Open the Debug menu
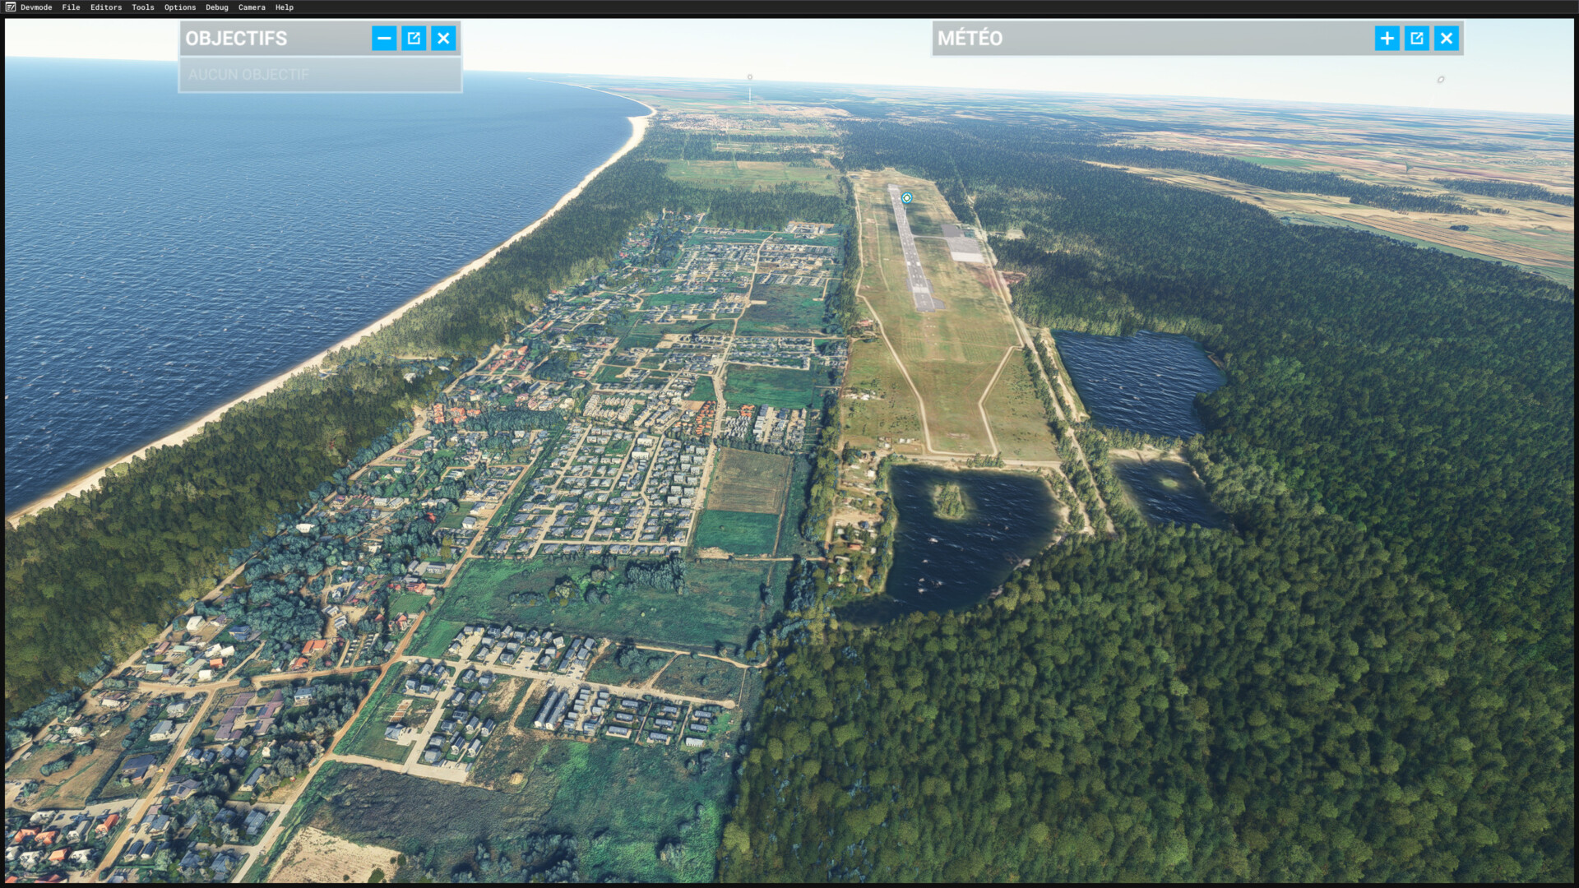 (216, 7)
